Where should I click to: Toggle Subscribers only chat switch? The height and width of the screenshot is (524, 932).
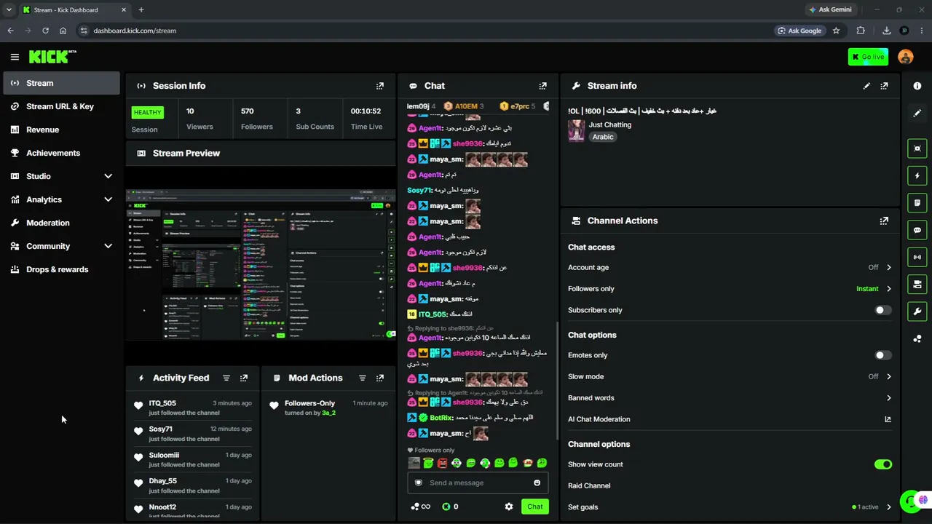coord(882,310)
